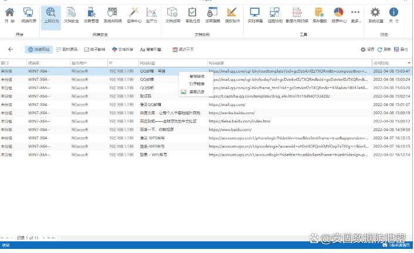Open 系统设置 gear icon
This screenshot has width=414, height=253.
coord(375,15)
